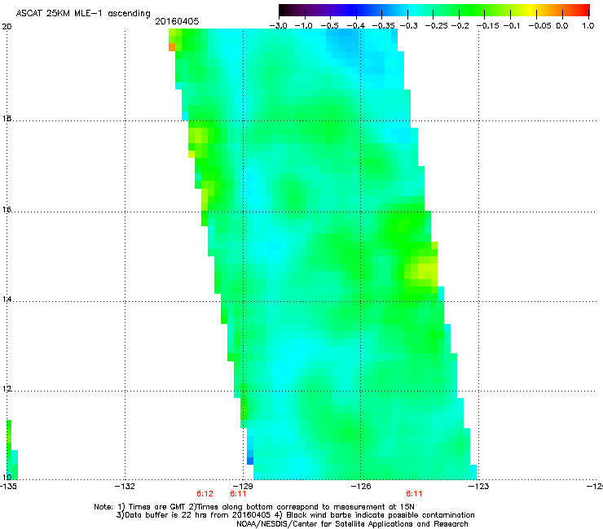Select the date label 20160405 above the plot
Image resolution: width=603 pixels, height=529 pixels.
[177, 21]
